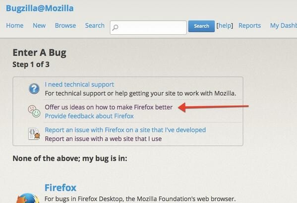The height and width of the screenshot is (203, 297).
Task: Open the My Dashboard menu item
Action: 284,26
